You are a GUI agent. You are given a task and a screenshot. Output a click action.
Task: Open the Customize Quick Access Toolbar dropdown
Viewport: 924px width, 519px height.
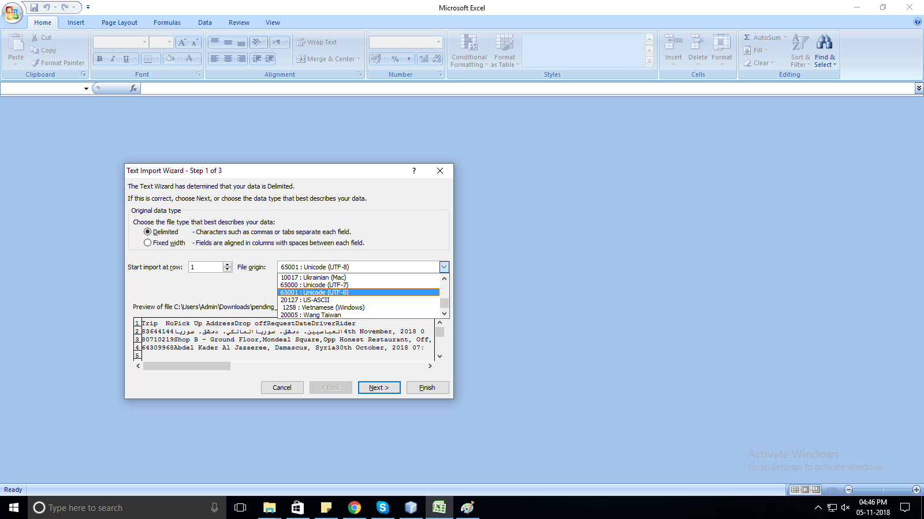88,7
